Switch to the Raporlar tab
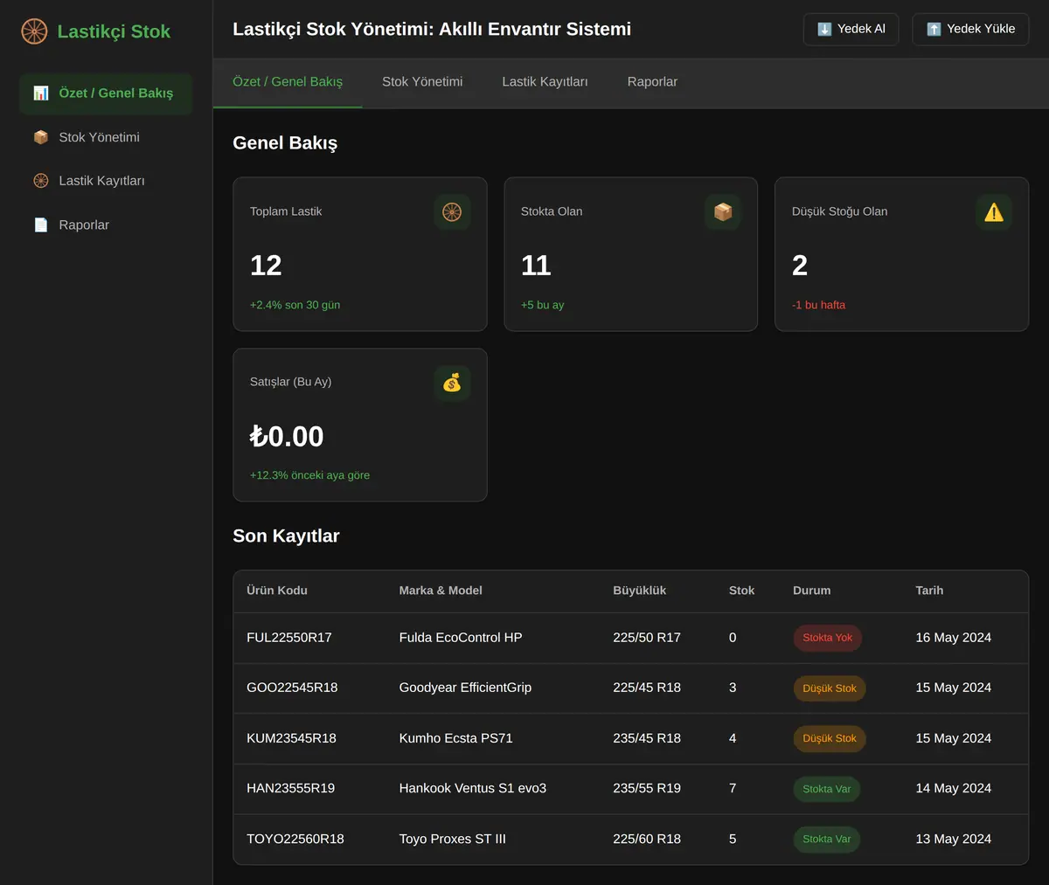 (x=652, y=82)
